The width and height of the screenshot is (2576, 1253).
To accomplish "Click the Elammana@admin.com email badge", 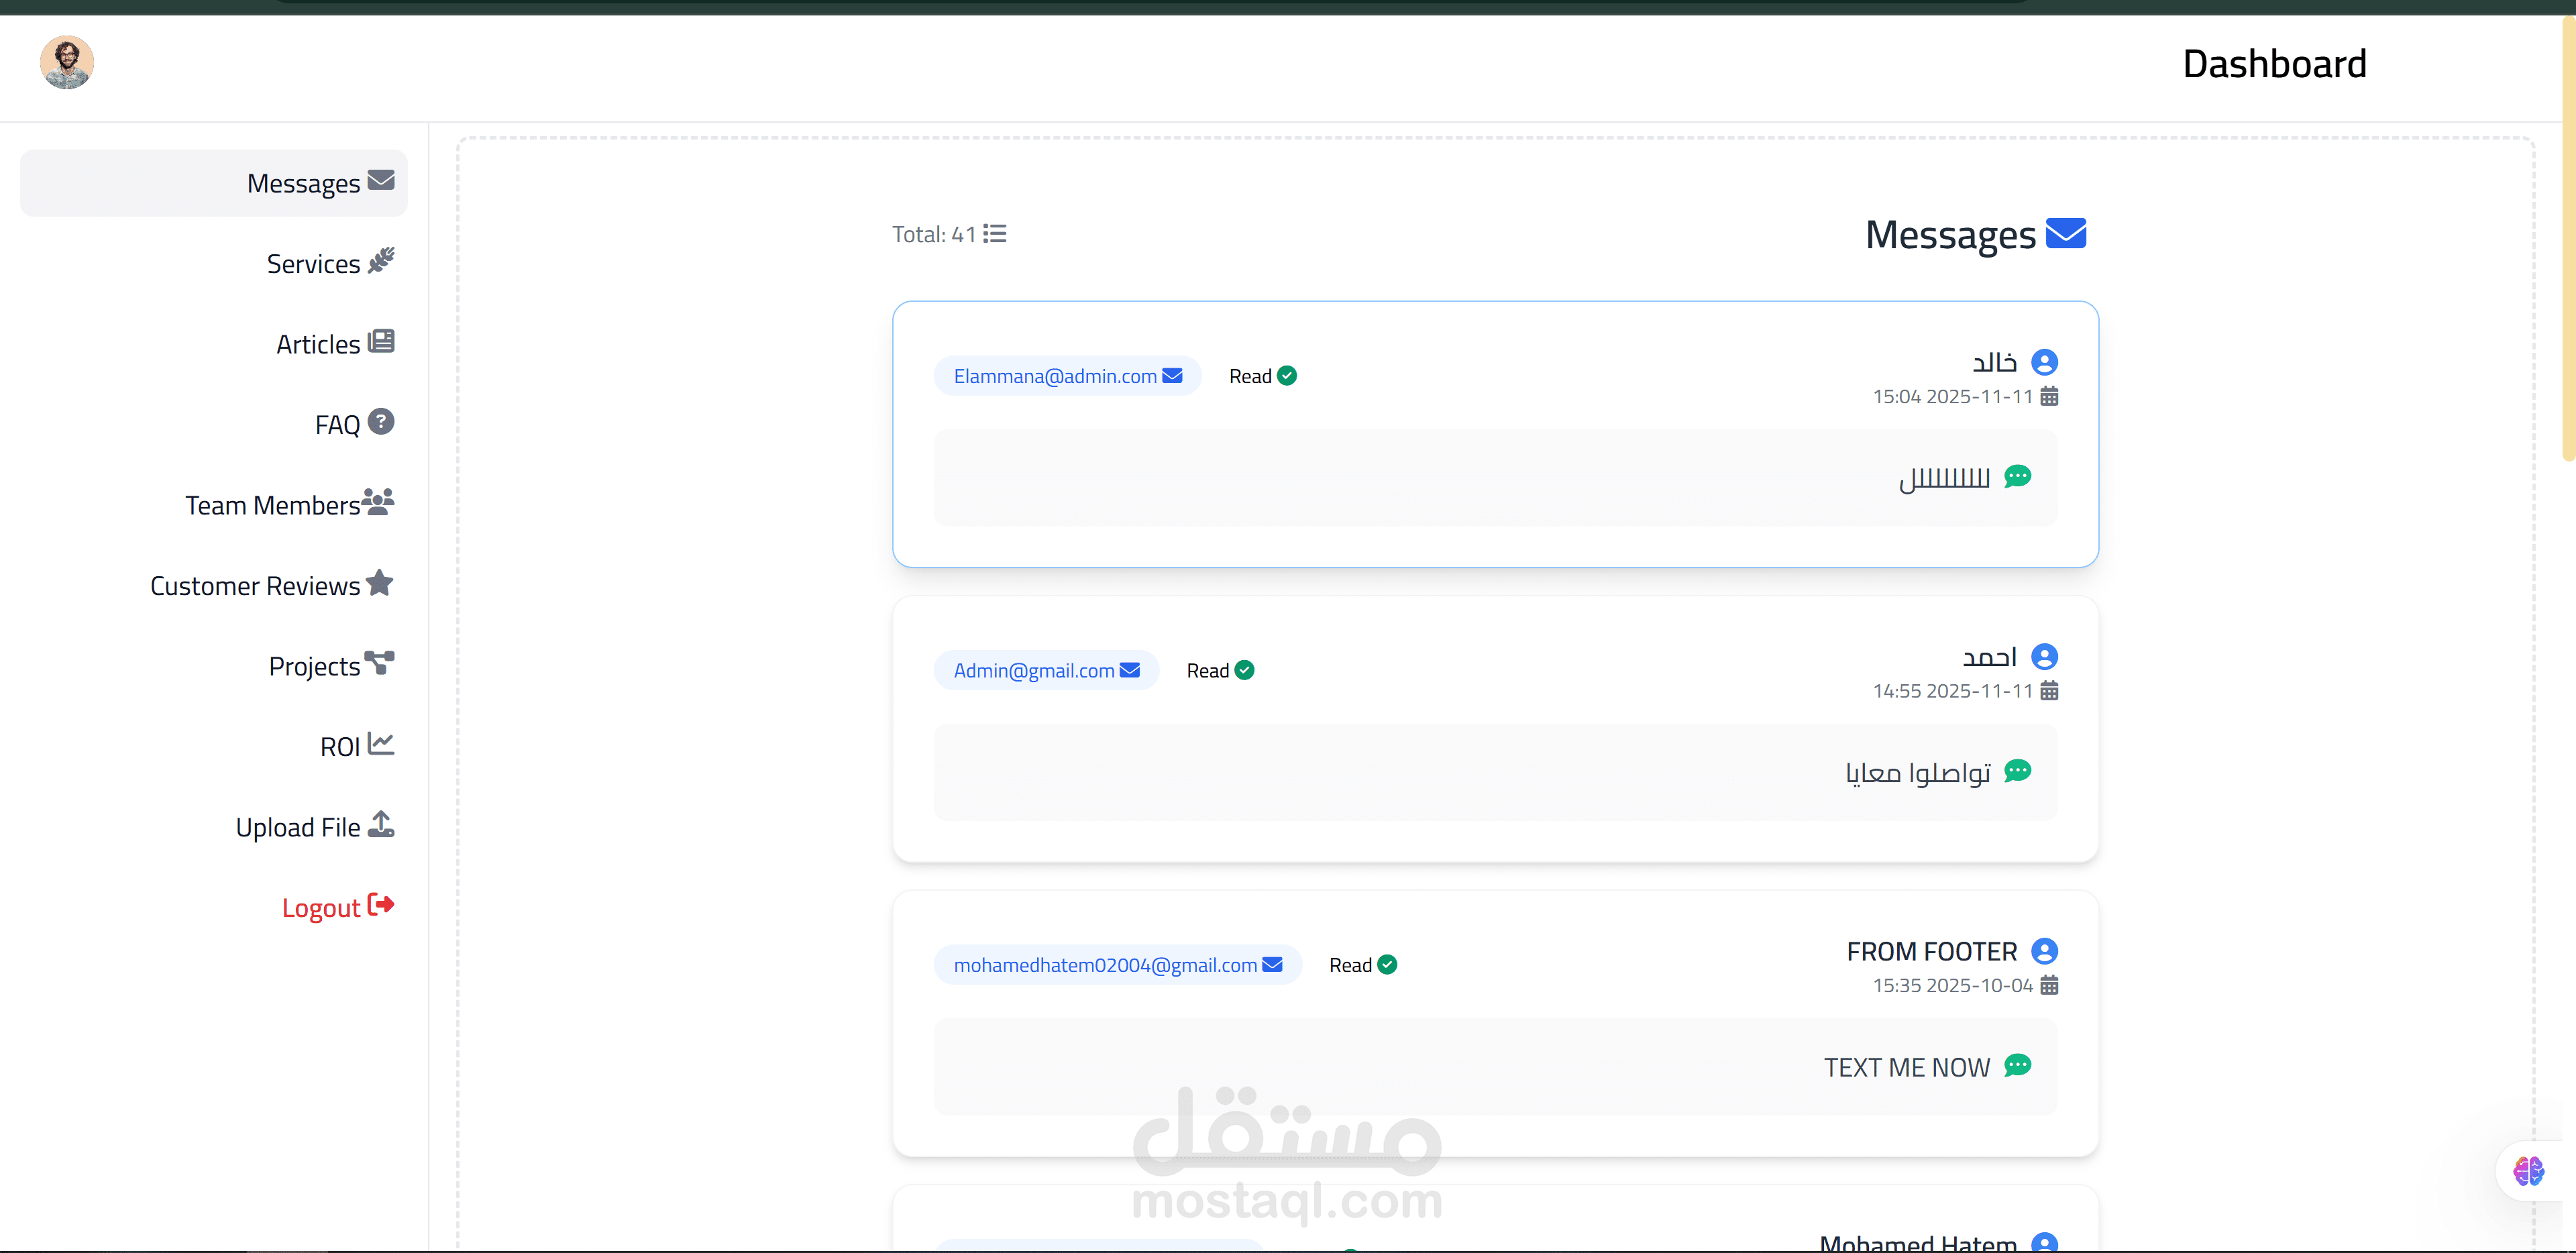I will coord(1067,376).
